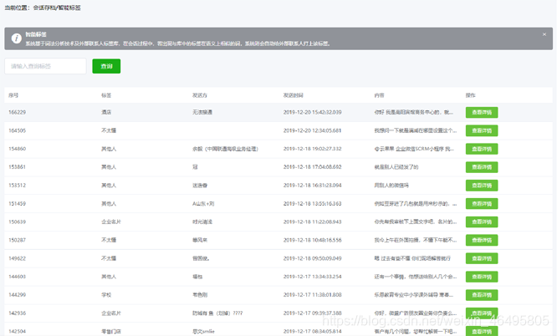Click the content cell mentioning SCRM小程序

[x=414, y=149]
